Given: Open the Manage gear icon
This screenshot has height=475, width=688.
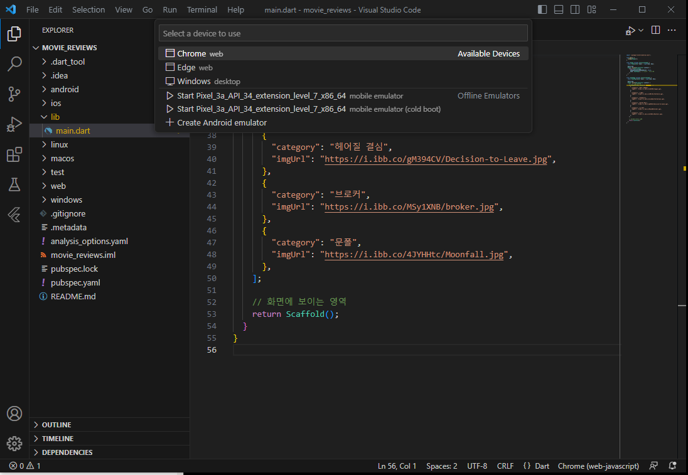Looking at the screenshot, I should pyautogui.click(x=14, y=444).
